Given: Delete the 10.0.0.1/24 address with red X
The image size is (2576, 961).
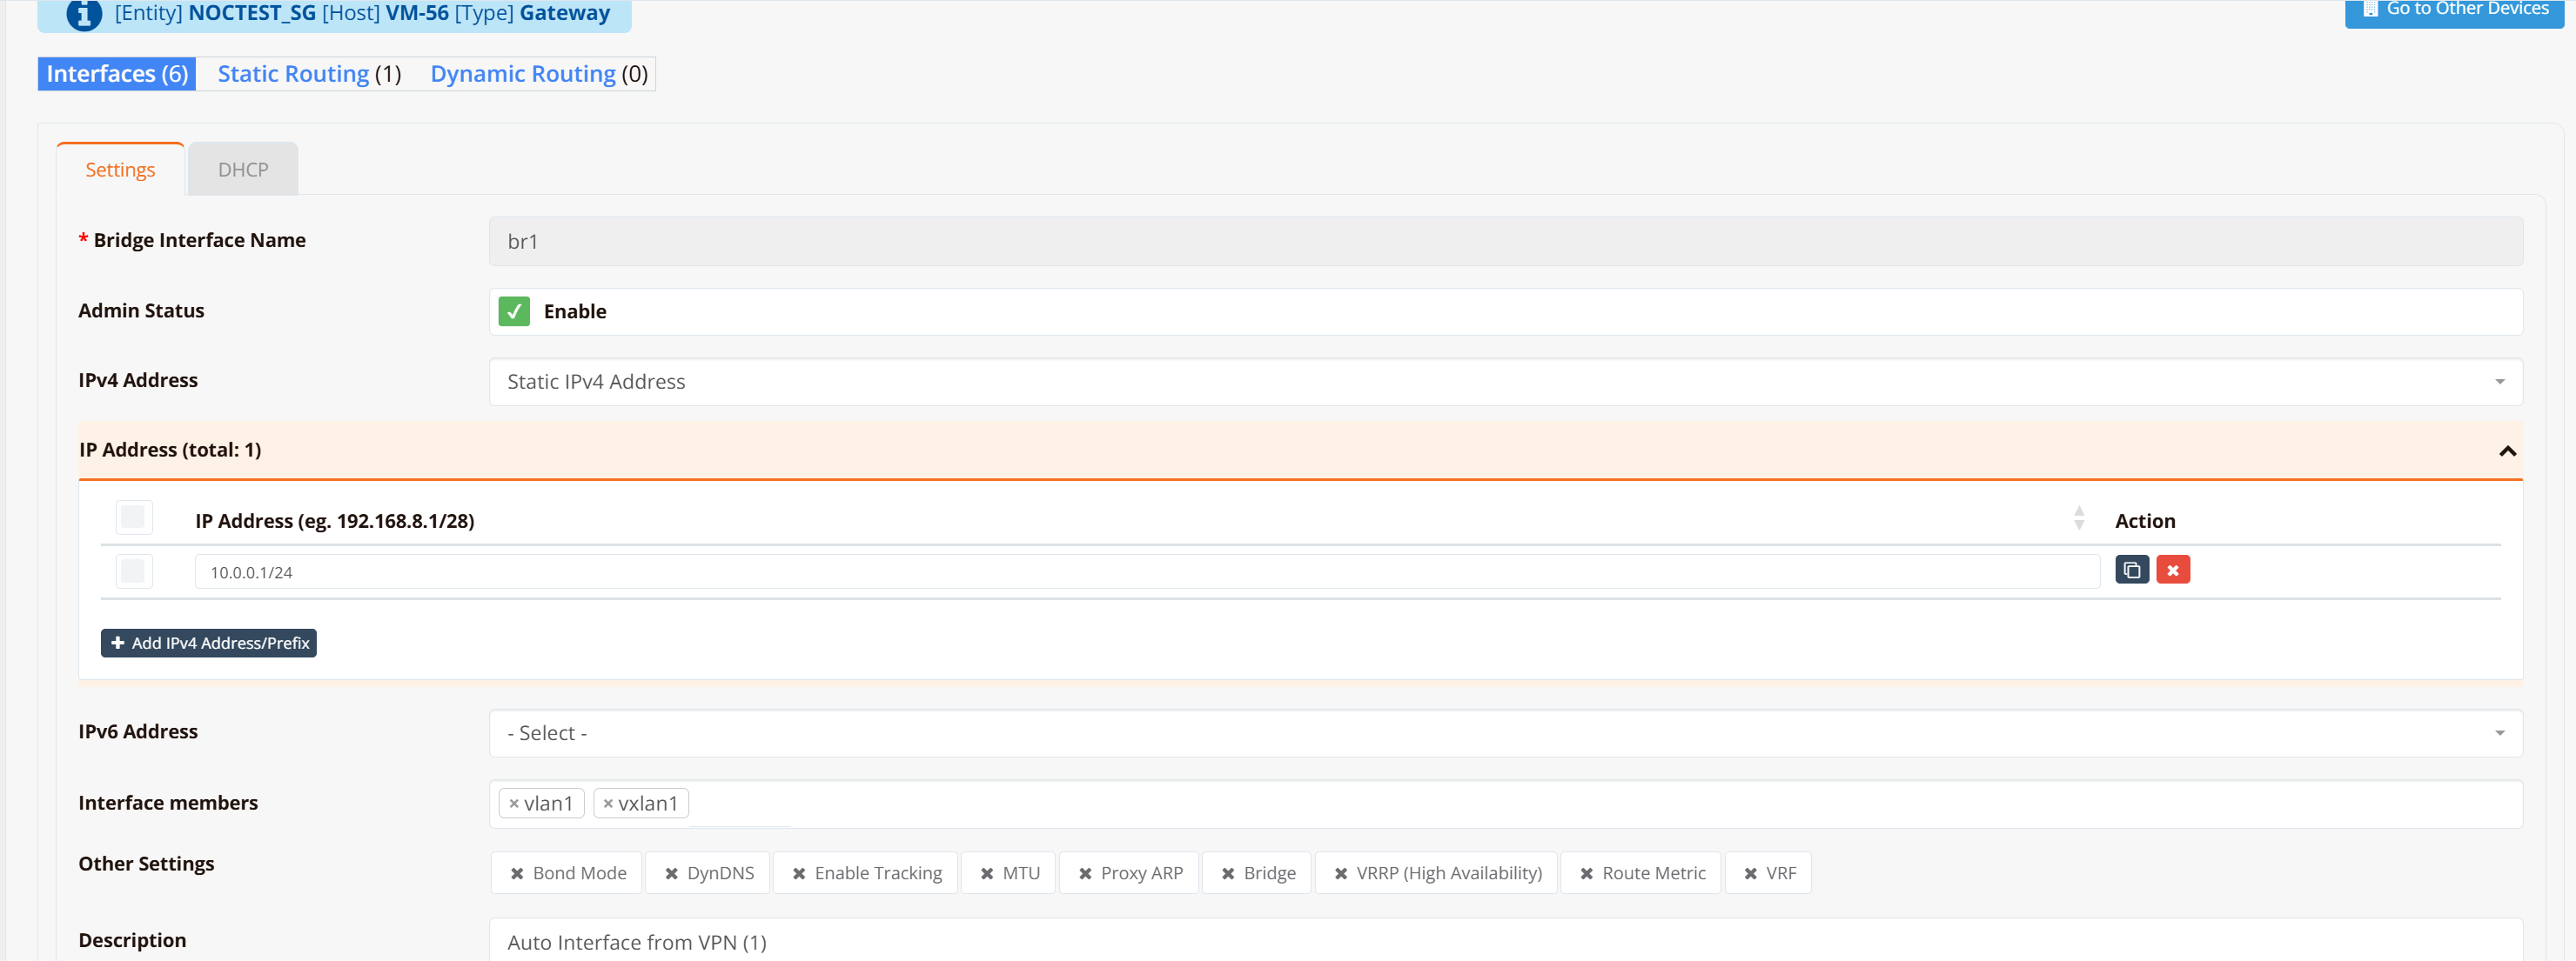Looking at the screenshot, I should (2172, 570).
